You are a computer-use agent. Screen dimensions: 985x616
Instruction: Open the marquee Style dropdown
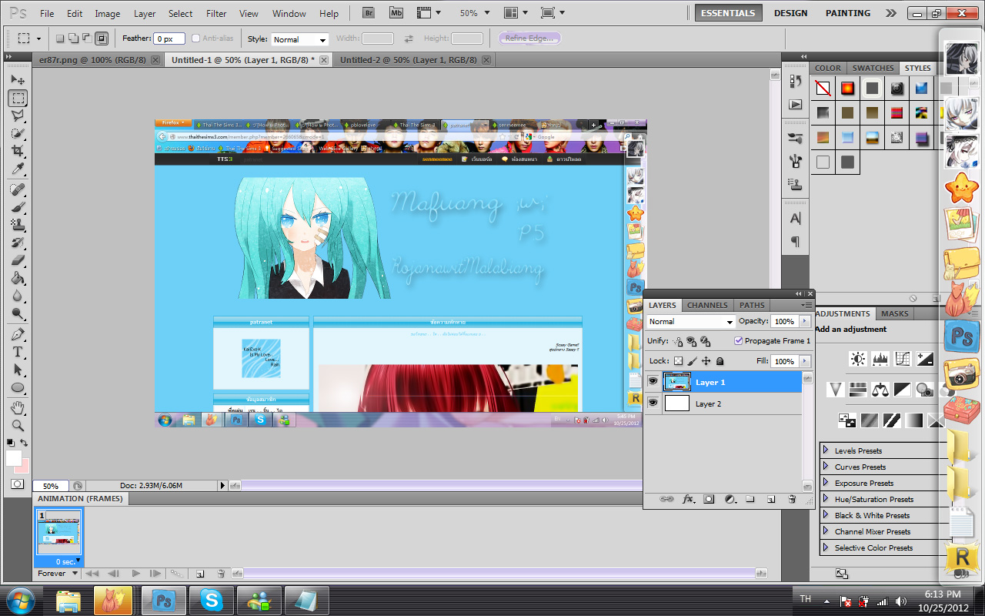[299, 39]
